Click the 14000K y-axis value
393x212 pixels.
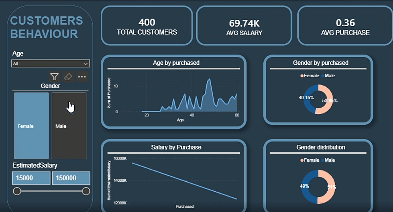(120, 180)
